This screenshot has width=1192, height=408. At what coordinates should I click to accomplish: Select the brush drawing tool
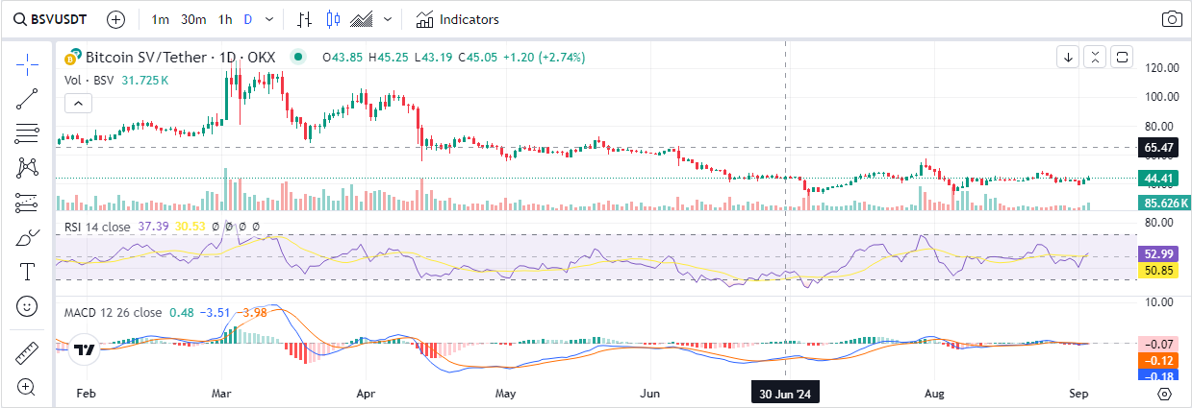click(27, 237)
